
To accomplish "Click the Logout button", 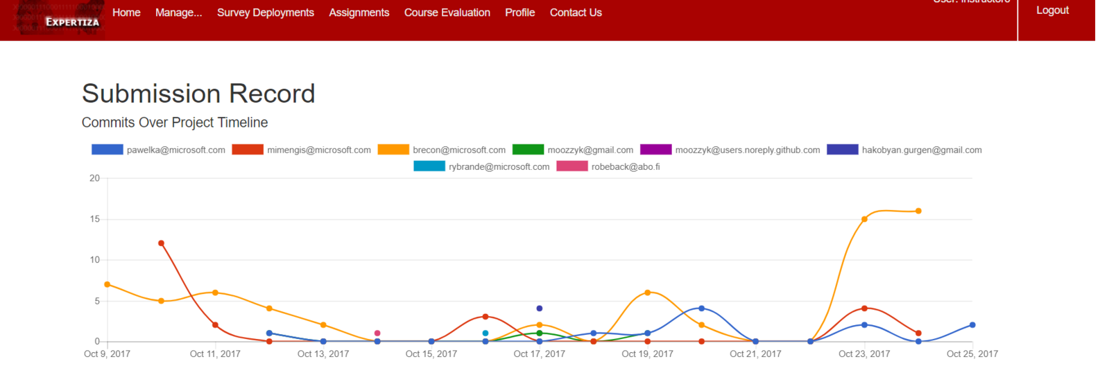I will coord(1052,10).
